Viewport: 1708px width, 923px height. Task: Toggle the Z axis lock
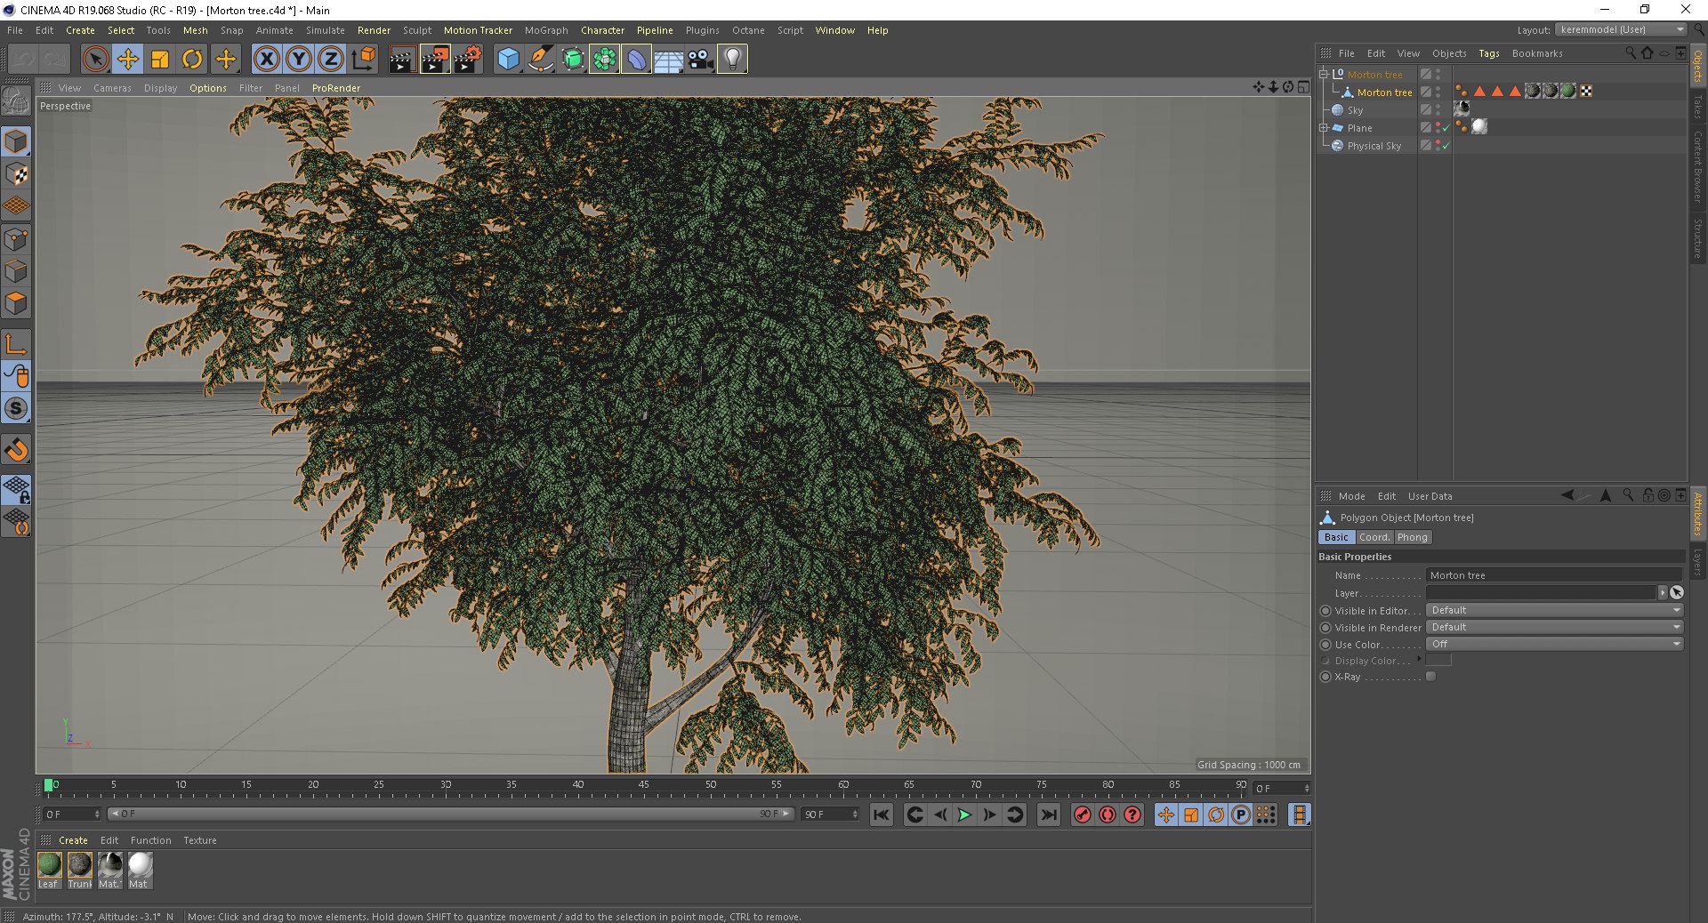click(331, 60)
